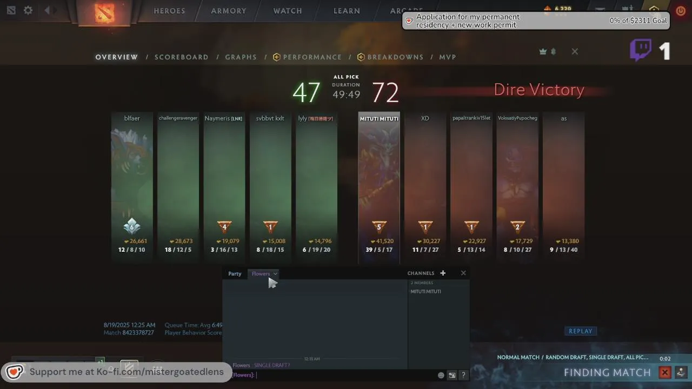Click net worth value 41,520
Image resolution: width=692 pixels, height=389 pixels.
[382, 242]
